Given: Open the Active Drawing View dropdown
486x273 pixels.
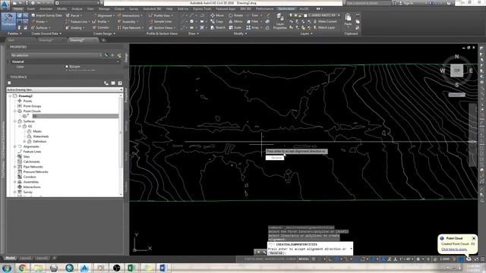Looking at the screenshot, I should [65, 89].
